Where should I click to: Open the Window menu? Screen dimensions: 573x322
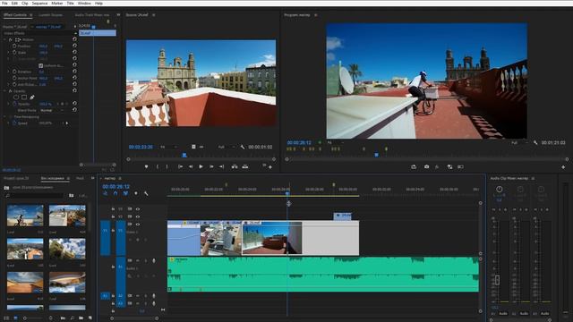84,4
